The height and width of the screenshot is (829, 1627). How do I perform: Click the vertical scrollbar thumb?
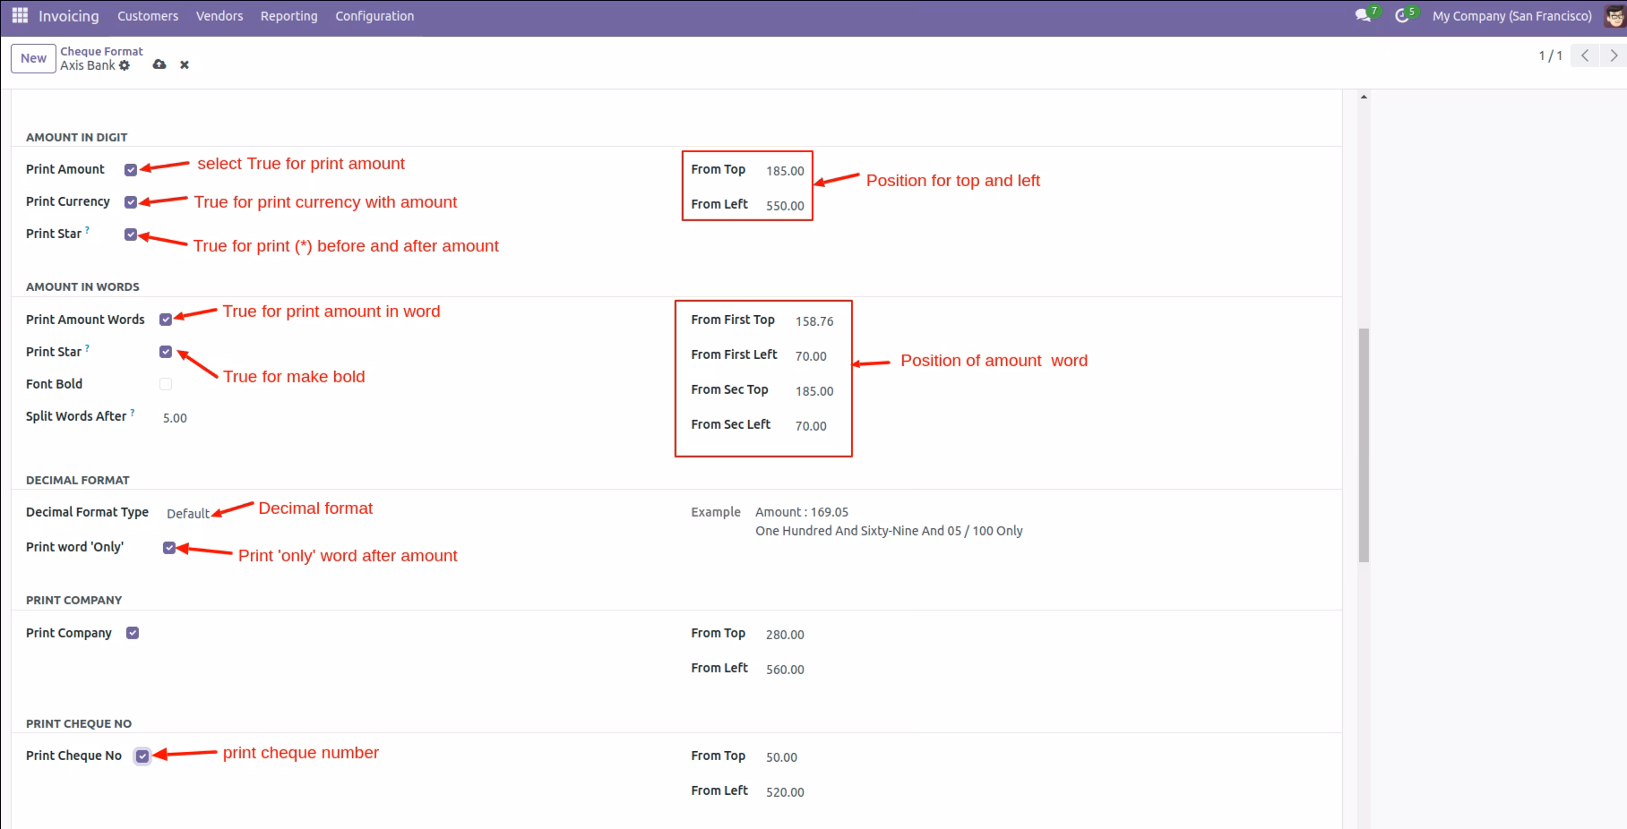(1364, 445)
